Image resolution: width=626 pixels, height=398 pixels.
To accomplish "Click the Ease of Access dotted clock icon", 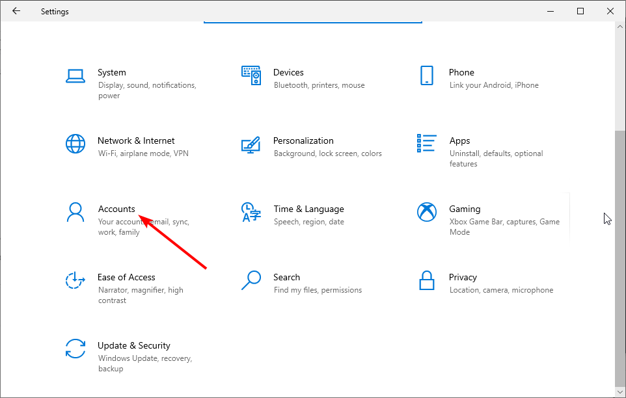I will tap(75, 280).
